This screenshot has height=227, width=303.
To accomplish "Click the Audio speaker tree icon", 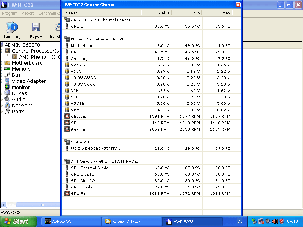I will (7, 99).
